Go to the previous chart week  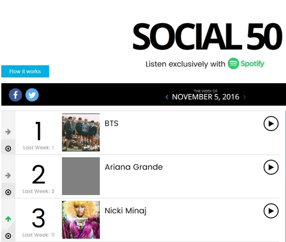[167, 97]
